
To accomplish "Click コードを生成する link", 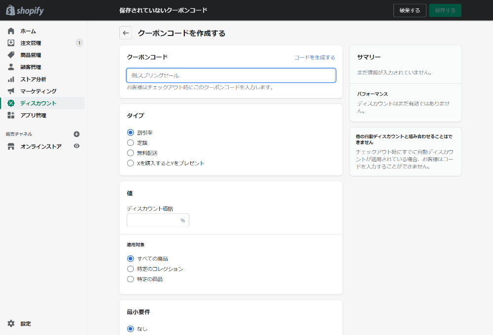I will [315, 58].
